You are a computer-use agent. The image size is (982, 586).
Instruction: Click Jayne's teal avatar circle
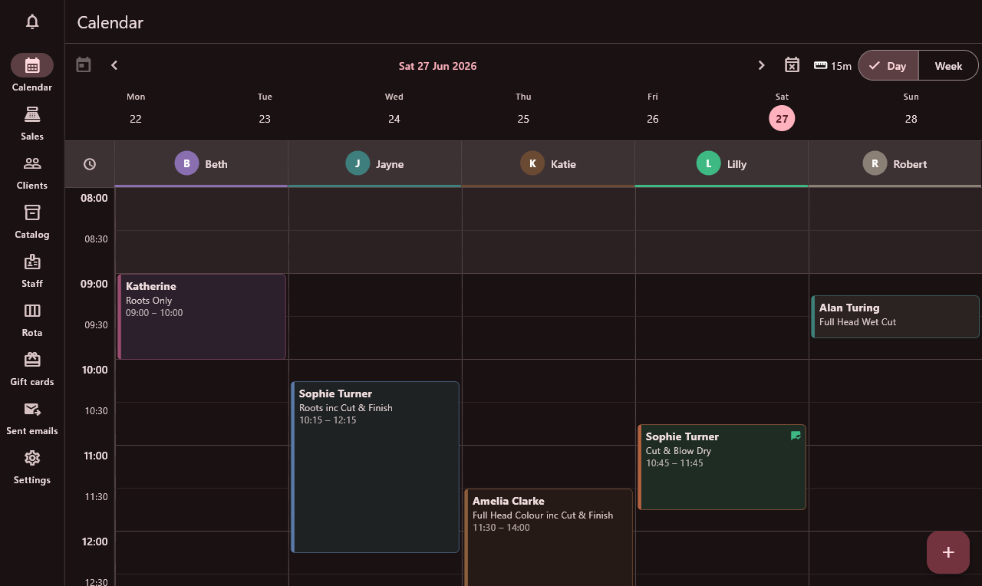[358, 163]
